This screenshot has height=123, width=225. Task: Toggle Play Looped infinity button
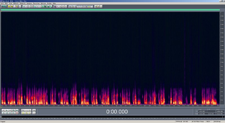(17, 110)
